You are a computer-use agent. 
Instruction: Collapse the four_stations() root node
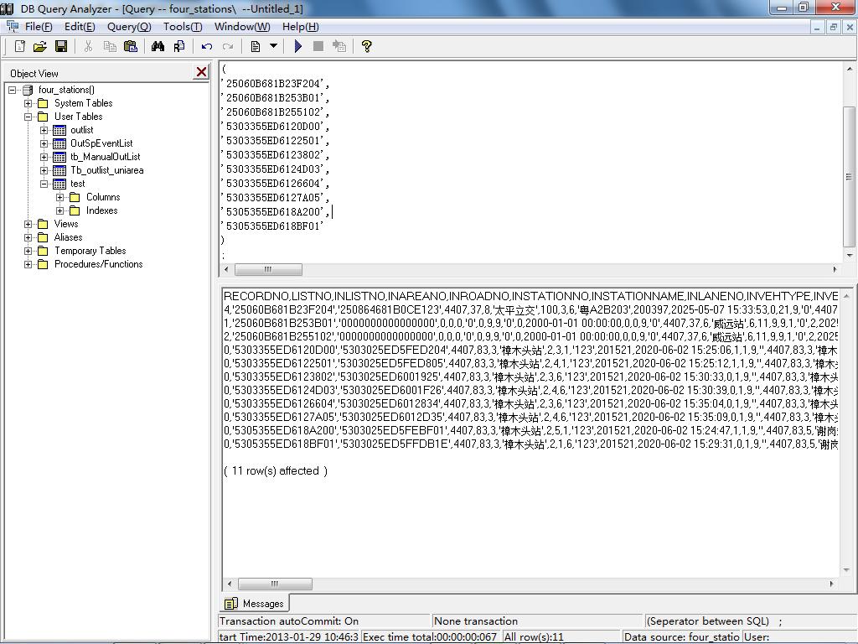click(x=12, y=90)
